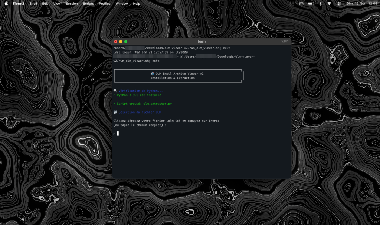The height and width of the screenshot is (225, 380).
Task: Click the green zoom window button
Action: 126,41
